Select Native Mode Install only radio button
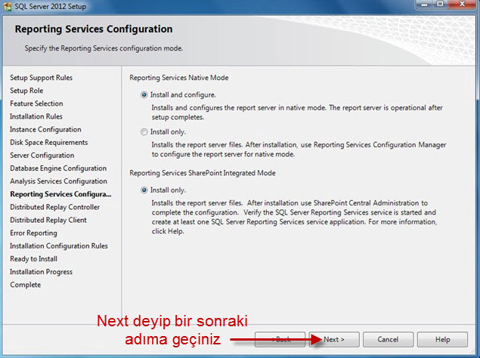Screen dimensions: 480x358 144,132
